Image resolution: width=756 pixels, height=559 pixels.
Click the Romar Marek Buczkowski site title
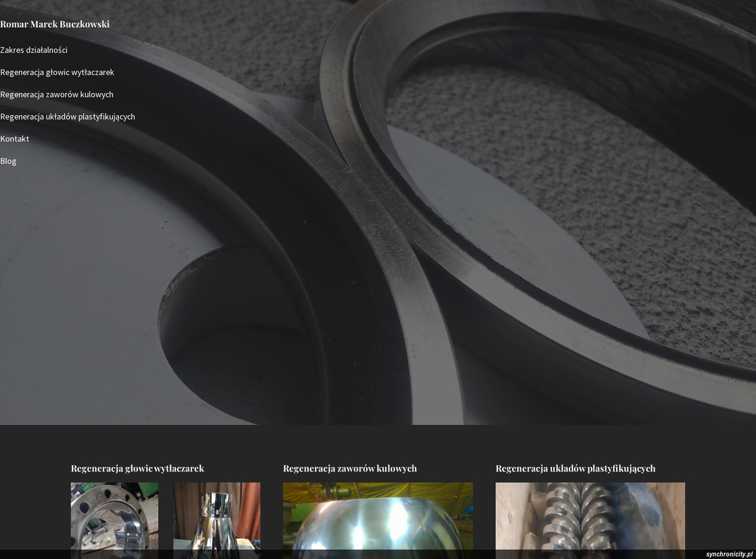tap(55, 24)
